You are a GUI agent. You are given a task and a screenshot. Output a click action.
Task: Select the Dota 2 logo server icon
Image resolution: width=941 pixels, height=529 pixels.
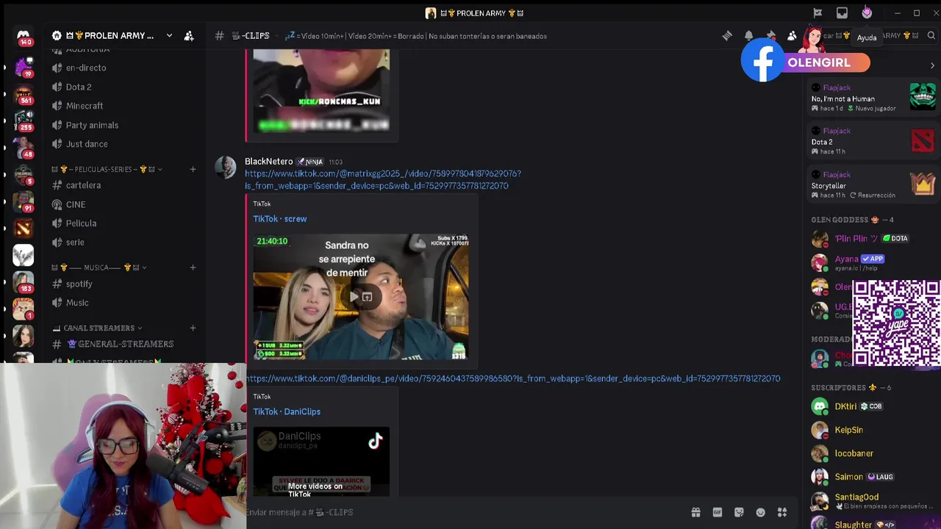point(24,228)
